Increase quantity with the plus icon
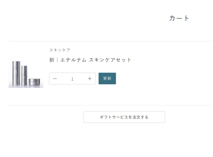The height and width of the screenshot is (157, 213). coord(90,79)
